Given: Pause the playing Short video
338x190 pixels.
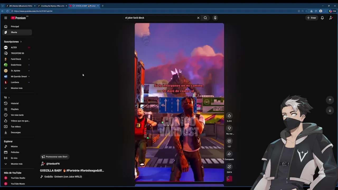Looking at the screenshot, I should (179, 102).
